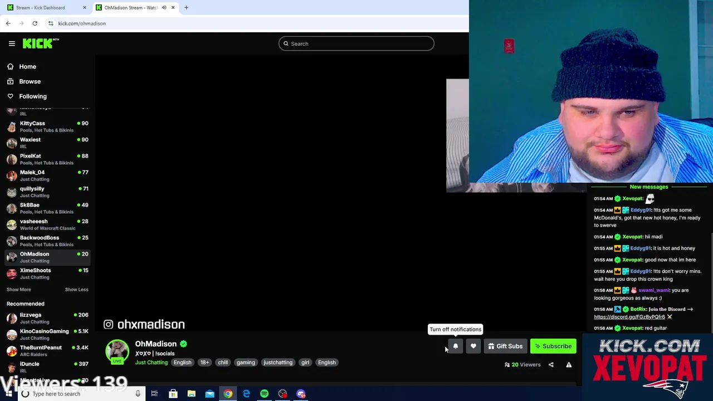Open Spotify from the taskbar
The height and width of the screenshot is (401, 713).
click(264, 394)
